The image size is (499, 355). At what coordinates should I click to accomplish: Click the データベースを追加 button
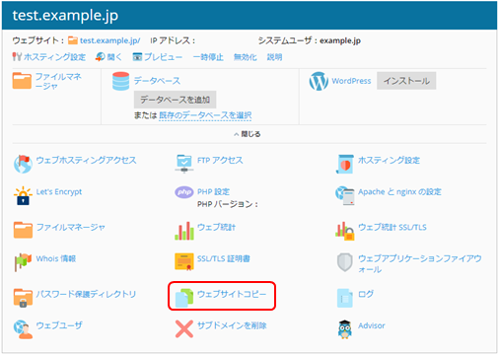175,100
